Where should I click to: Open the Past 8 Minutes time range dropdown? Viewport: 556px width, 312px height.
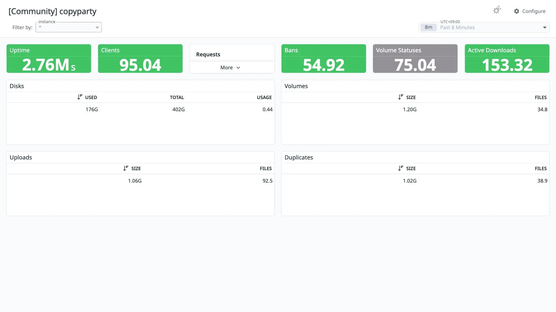tap(484, 27)
